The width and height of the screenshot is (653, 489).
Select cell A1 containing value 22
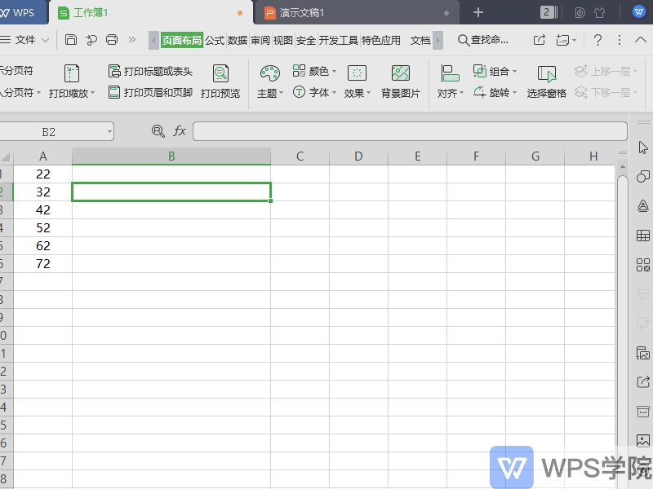pyautogui.click(x=42, y=174)
